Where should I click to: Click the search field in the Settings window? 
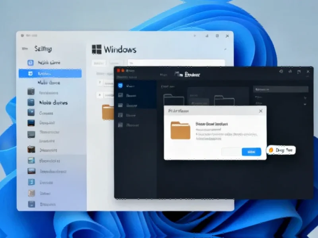click(176, 63)
